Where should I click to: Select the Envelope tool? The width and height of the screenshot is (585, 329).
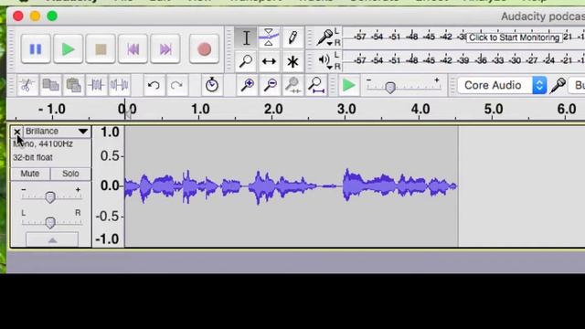269,37
